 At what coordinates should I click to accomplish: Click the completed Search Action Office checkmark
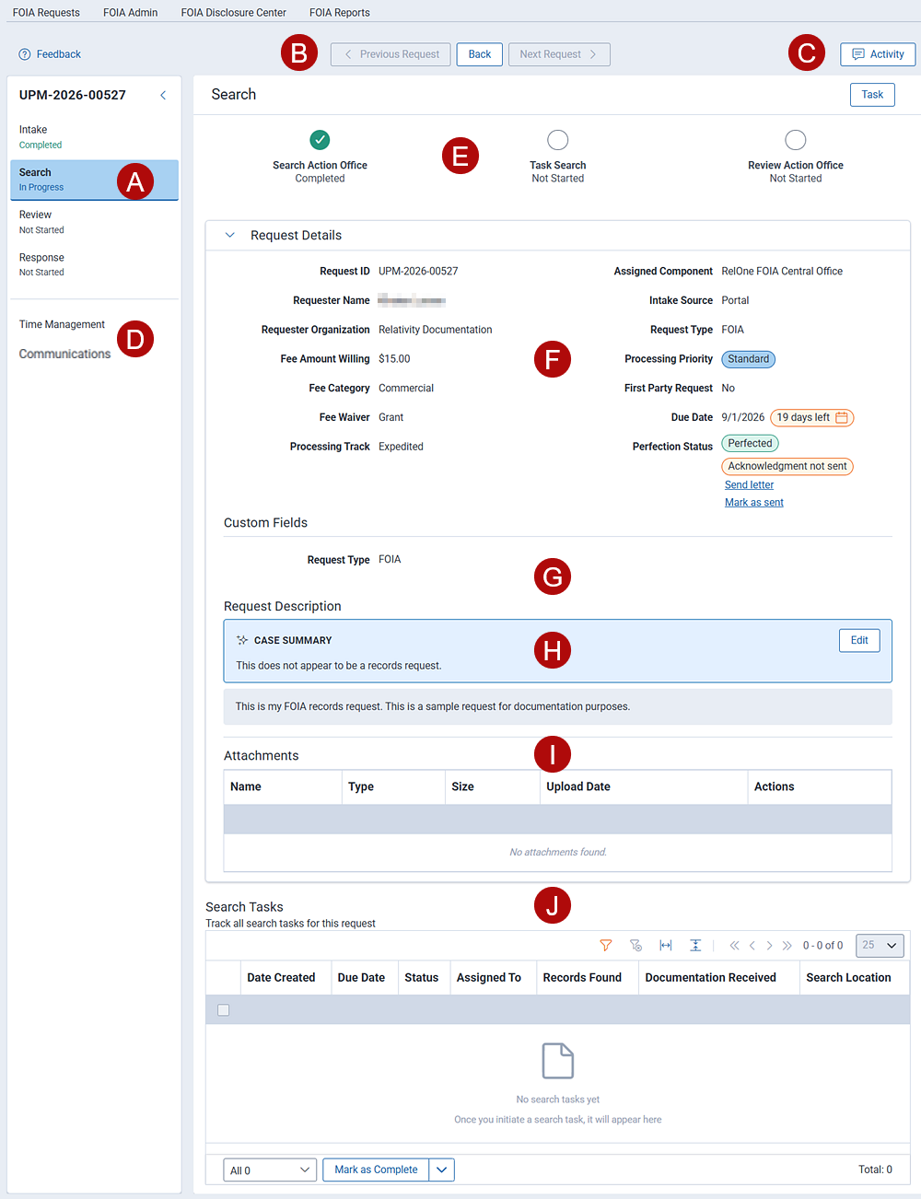pyautogui.click(x=320, y=140)
